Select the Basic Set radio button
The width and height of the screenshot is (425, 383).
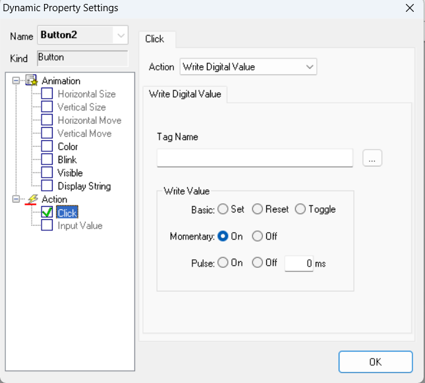point(223,209)
